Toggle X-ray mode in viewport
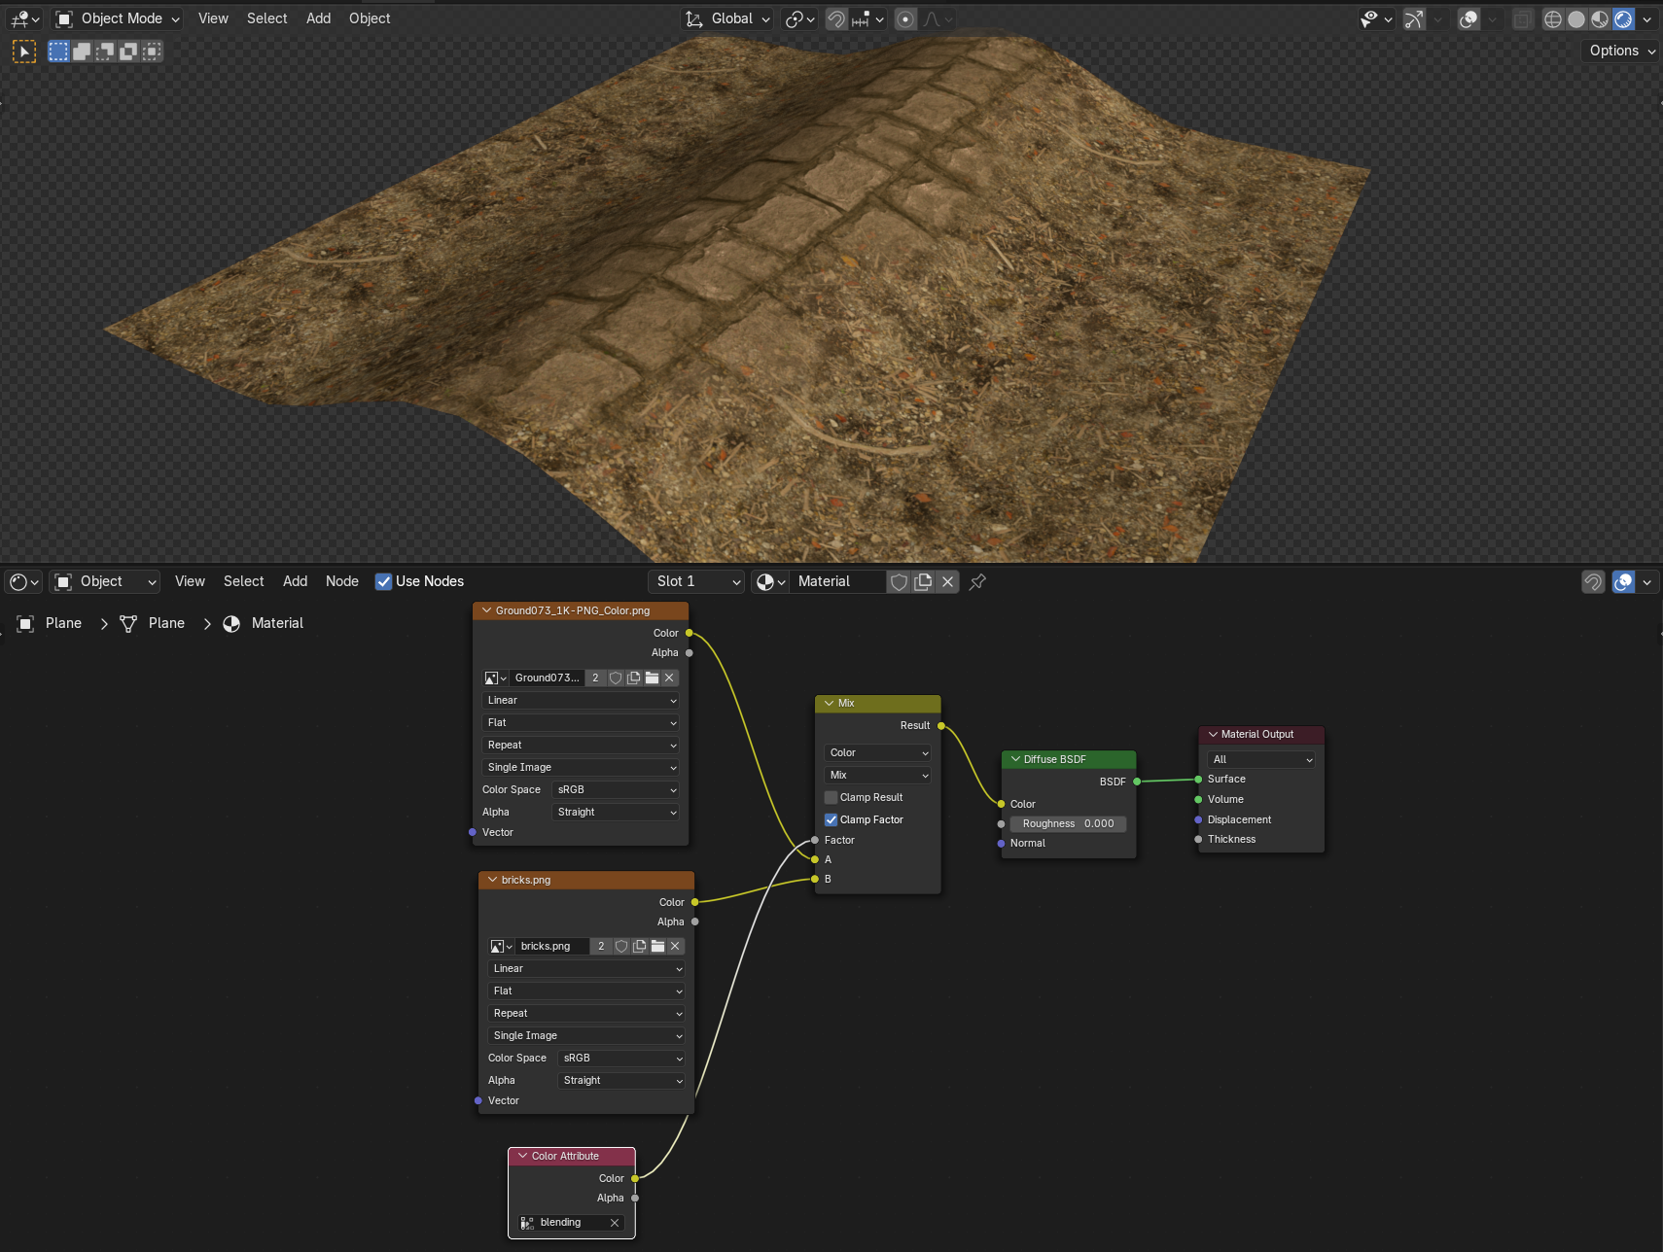 pos(1523,19)
